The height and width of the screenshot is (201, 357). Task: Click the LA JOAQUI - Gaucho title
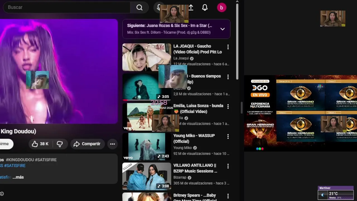point(197,49)
